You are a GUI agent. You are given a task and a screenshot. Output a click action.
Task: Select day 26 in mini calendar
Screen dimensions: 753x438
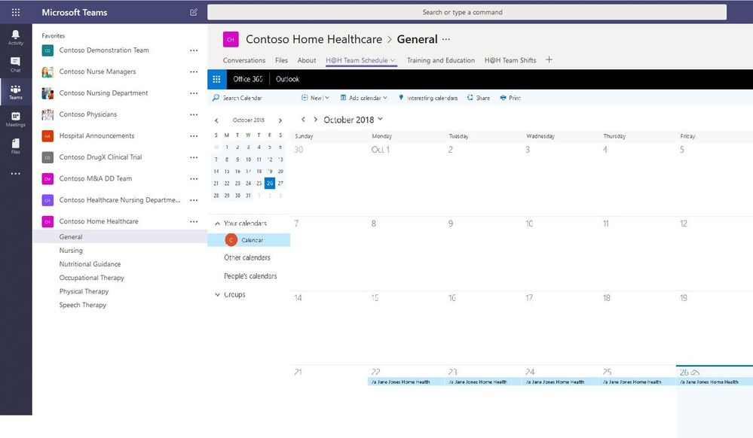click(269, 184)
